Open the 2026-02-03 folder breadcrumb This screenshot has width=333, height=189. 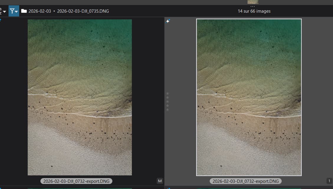click(40, 11)
